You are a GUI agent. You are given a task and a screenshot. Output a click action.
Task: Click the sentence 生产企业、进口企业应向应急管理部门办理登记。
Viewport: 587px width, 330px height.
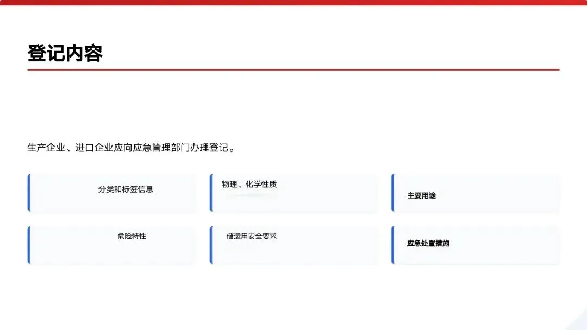pyautogui.click(x=132, y=148)
